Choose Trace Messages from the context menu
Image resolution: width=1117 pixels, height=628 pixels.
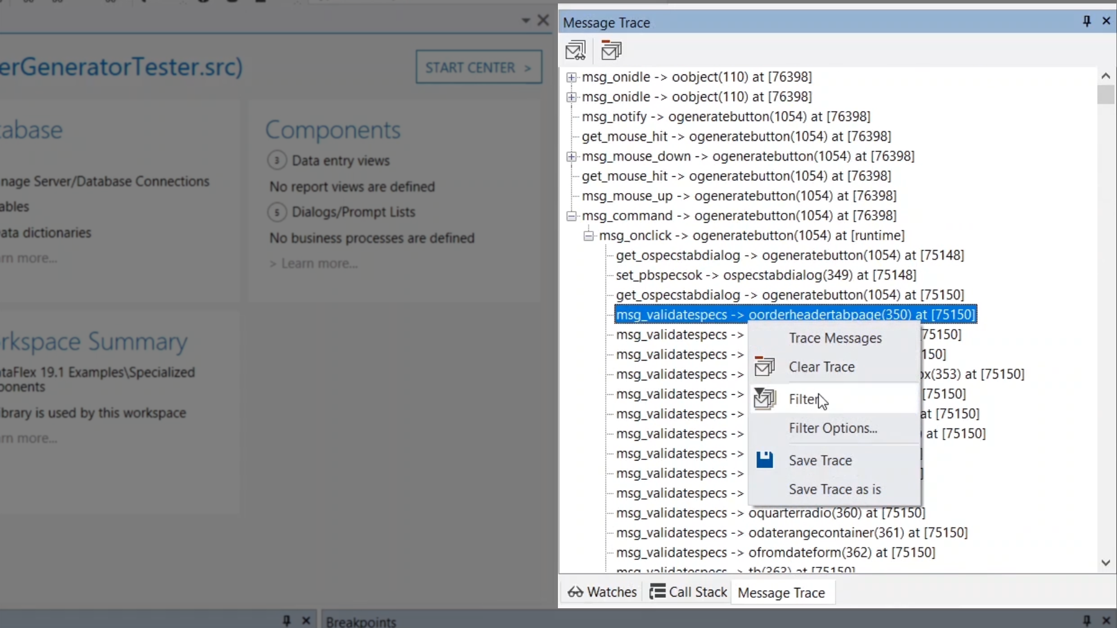[x=835, y=338]
